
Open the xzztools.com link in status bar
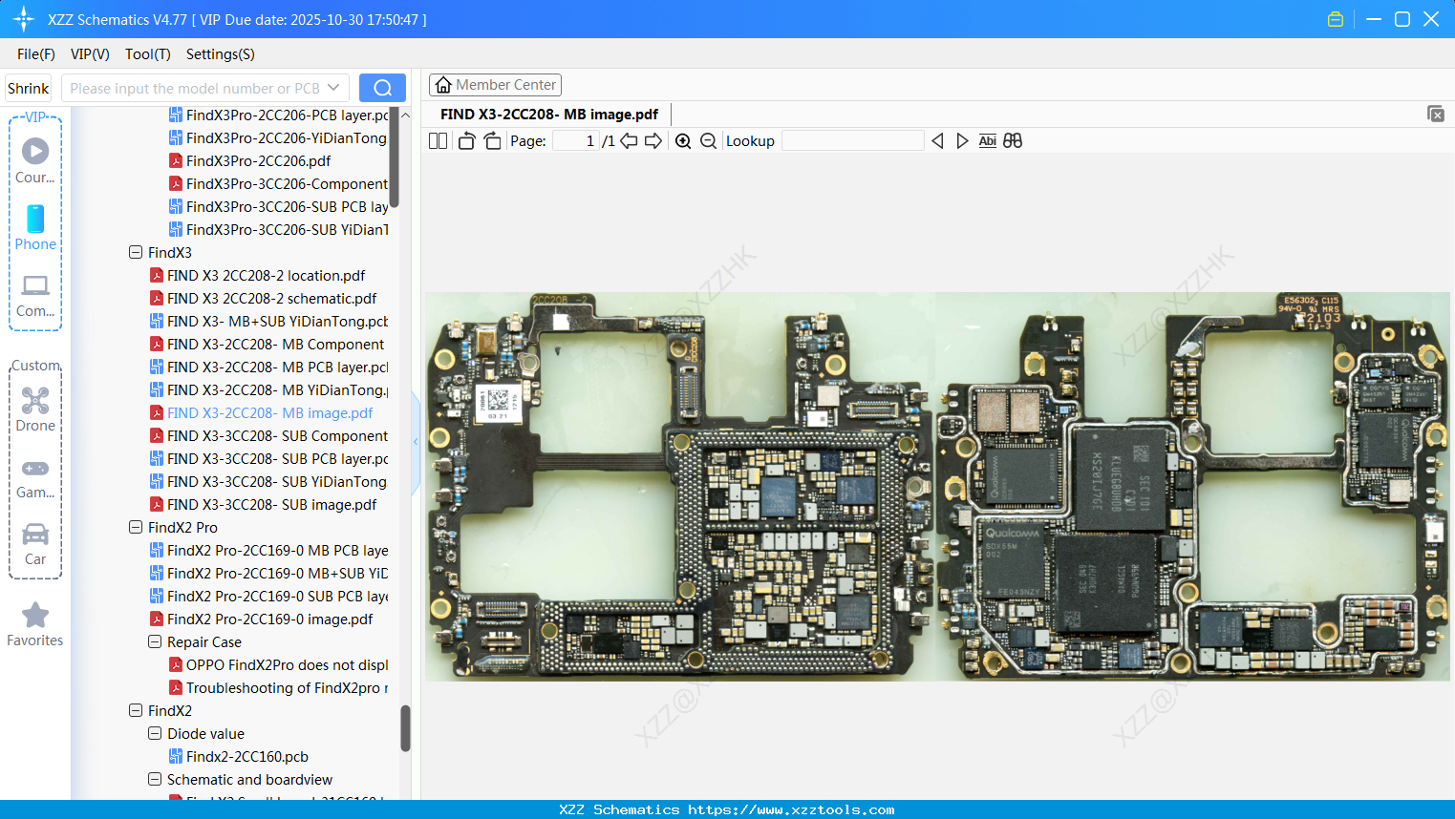coord(791,809)
